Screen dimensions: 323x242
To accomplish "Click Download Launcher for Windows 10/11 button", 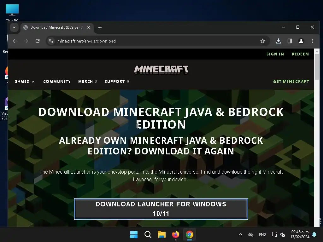I will [161, 209].
